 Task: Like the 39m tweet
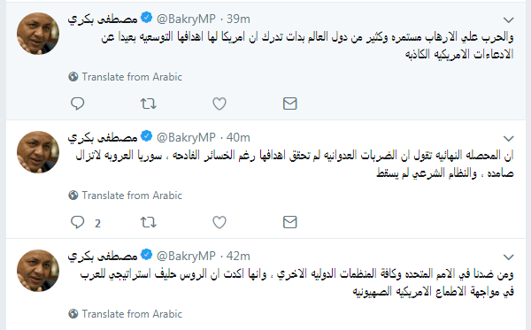[x=219, y=104]
